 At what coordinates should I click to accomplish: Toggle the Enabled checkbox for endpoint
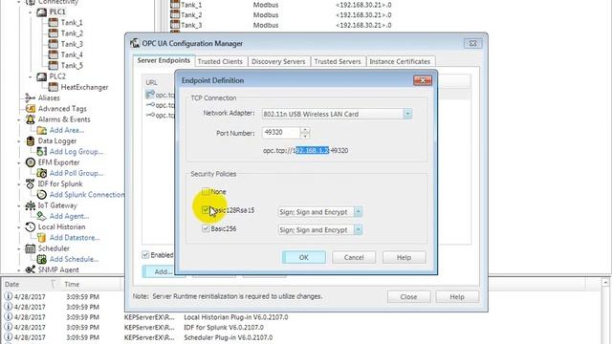145,255
